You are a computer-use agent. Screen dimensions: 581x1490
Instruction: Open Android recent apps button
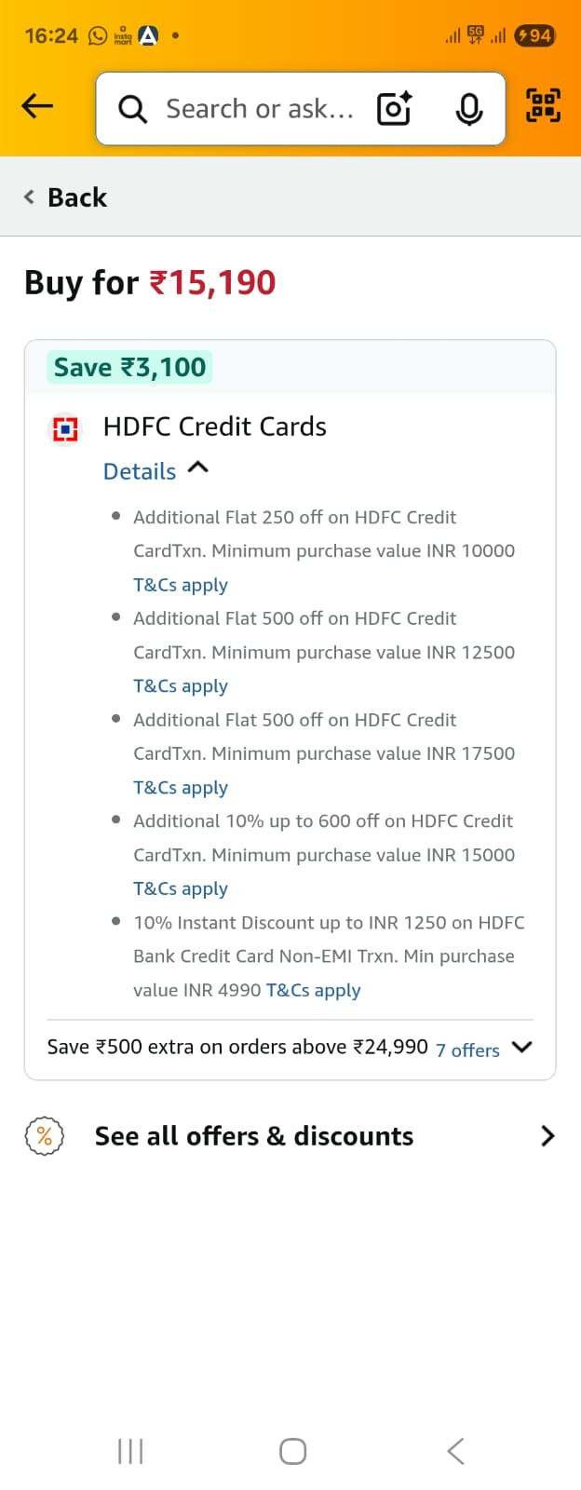(x=130, y=1451)
